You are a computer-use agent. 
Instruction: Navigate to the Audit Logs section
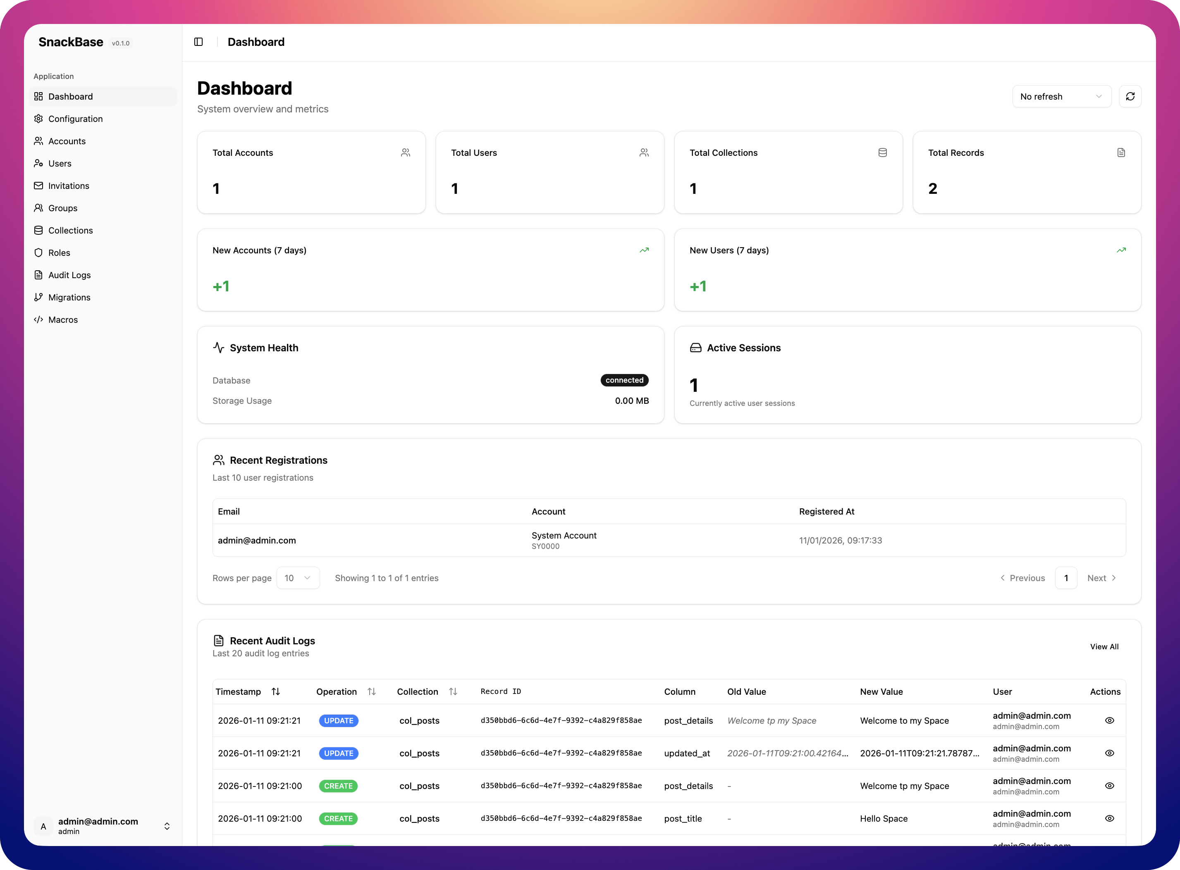[69, 274]
